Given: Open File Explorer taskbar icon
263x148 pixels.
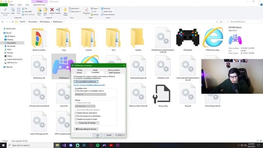Looking at the screenshot, I should (58, 145).
